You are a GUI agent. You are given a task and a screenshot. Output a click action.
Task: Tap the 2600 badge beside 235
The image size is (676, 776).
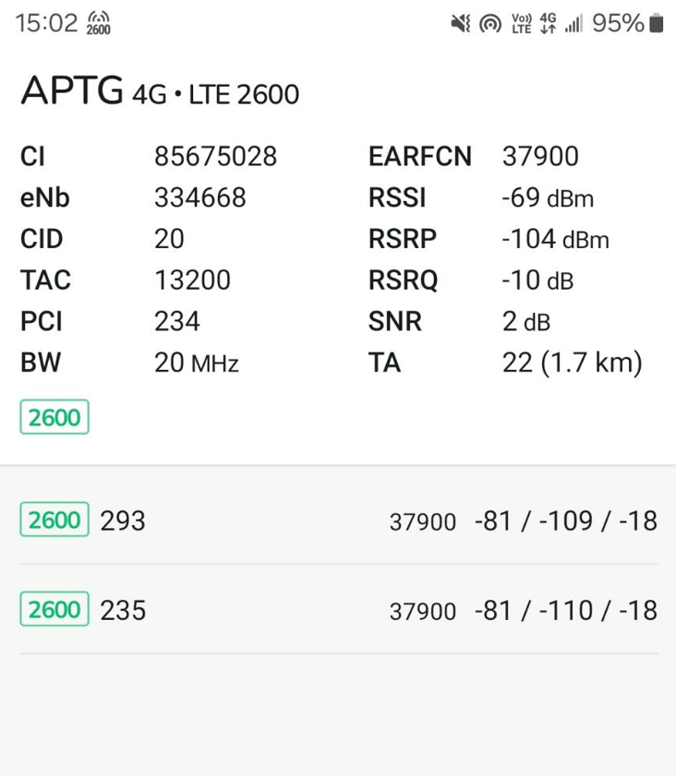point(54,609)
